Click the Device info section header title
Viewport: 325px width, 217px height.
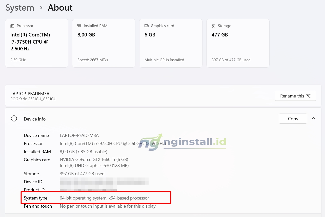[35, 119]
